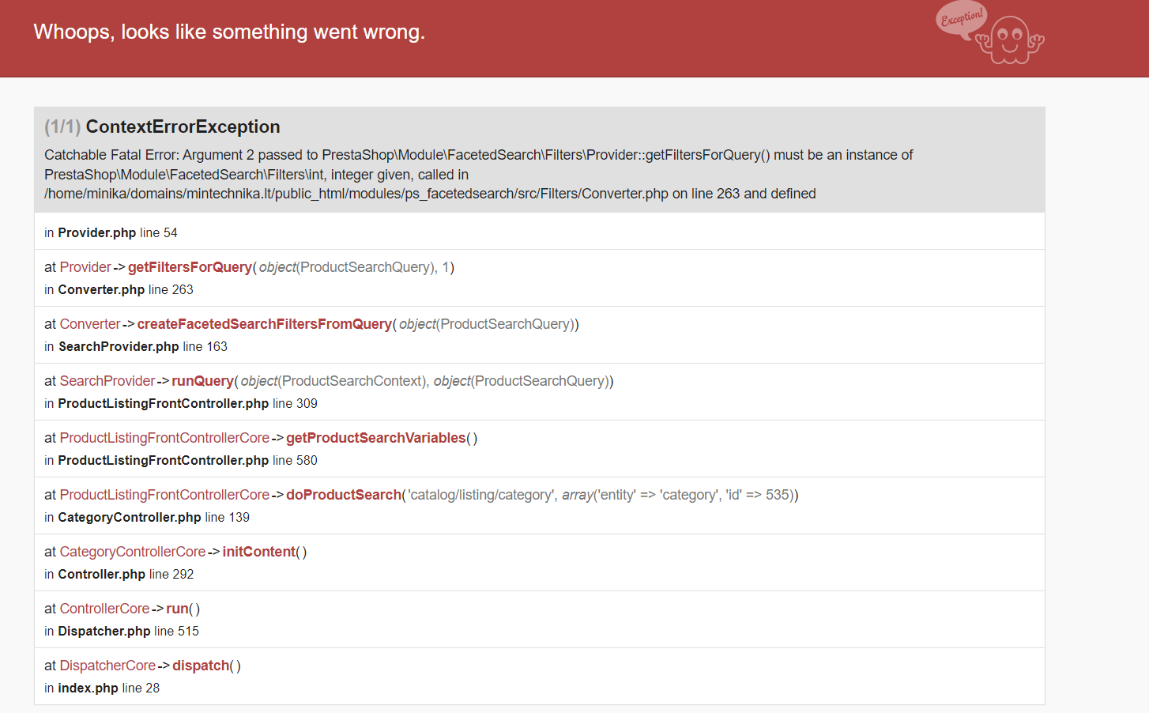Click the run method link
This screenshot has height=713, width=1149.
click(x=177, y=609)
